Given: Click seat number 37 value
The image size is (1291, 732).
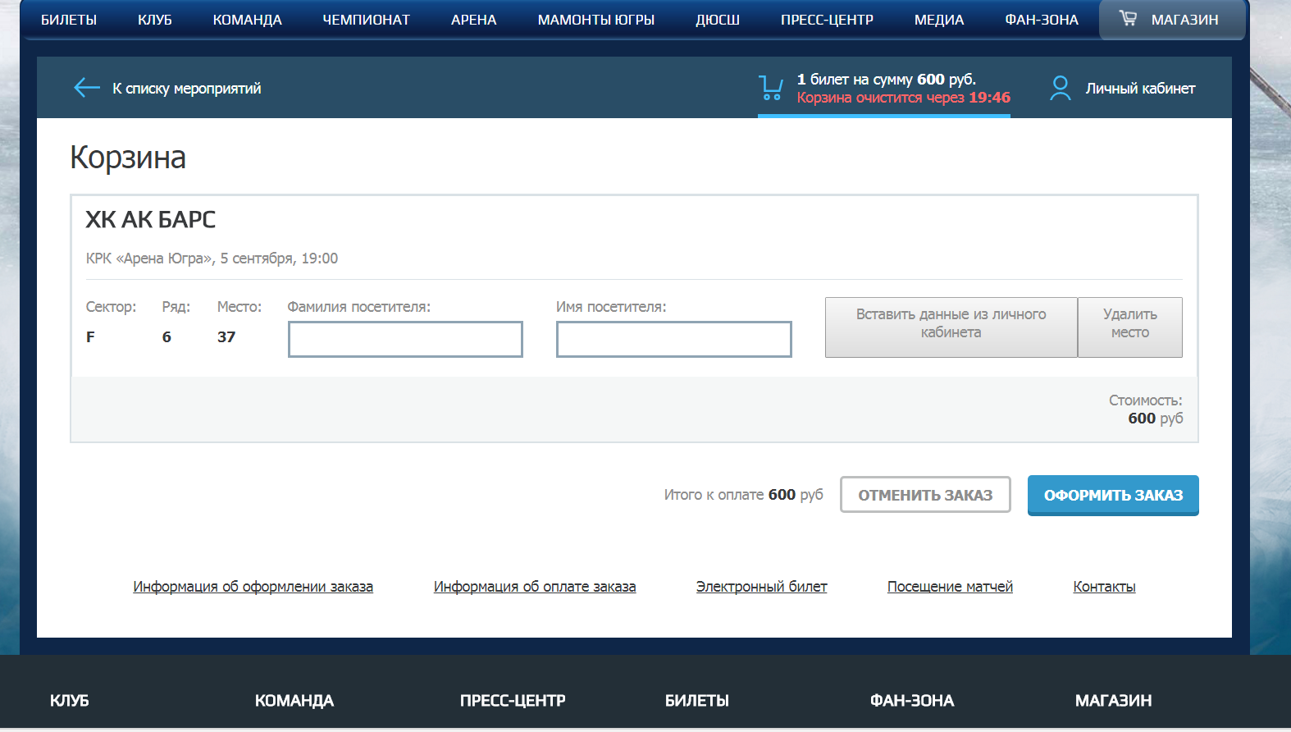Looking at the screenshot, I should [226, 337].
